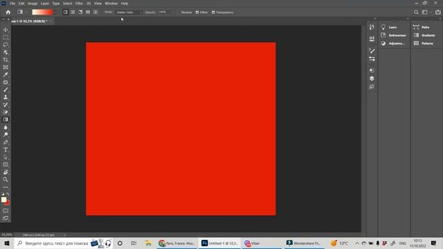Open the Window menu
Screen dimensions: 443x249
111,3
